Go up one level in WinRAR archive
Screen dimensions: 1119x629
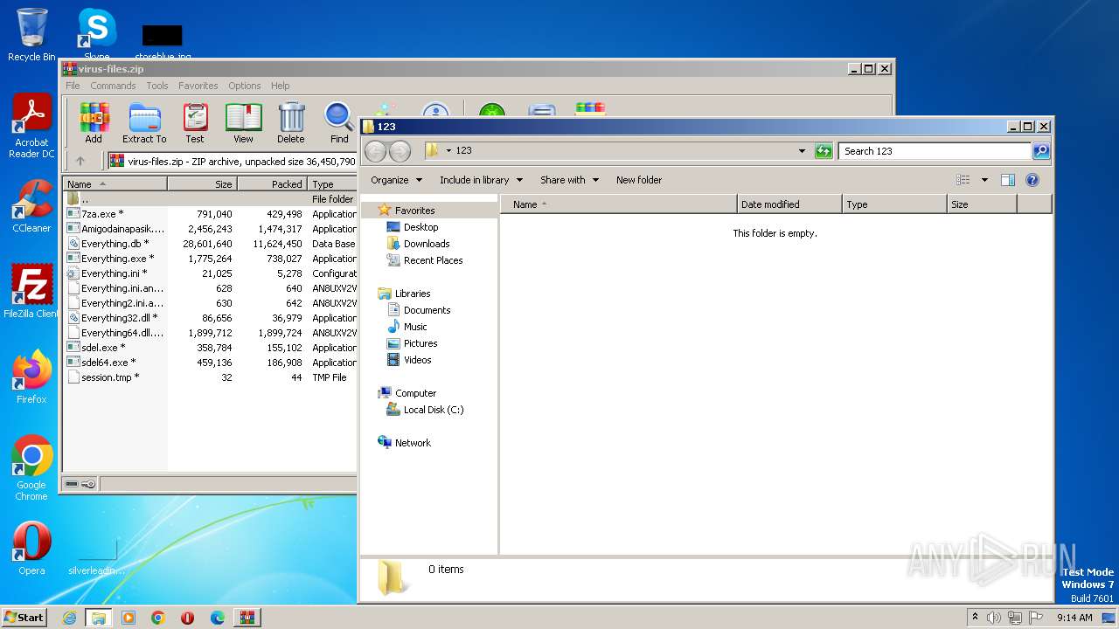pos(80,161)
